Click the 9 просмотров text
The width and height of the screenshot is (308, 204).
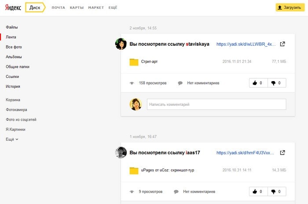click(150, 192)
